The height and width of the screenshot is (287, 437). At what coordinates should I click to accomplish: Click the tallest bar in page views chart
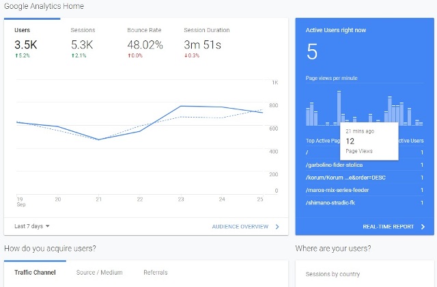(339, 108)
